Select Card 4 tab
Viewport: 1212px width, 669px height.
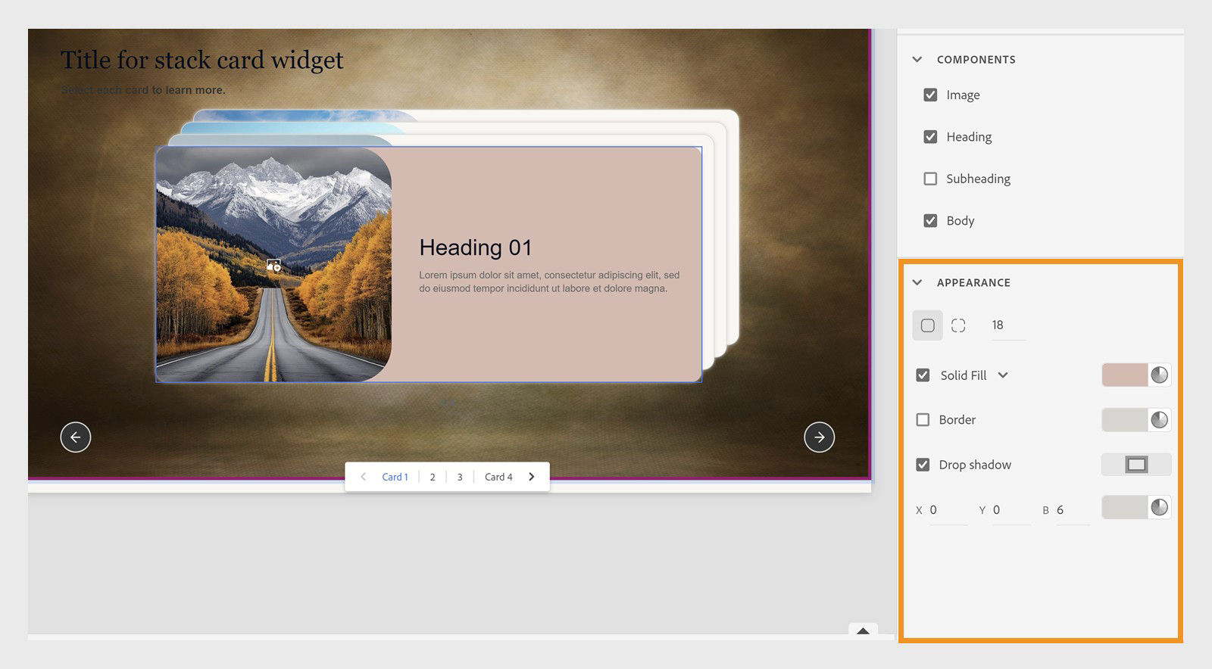click(498, 477)
